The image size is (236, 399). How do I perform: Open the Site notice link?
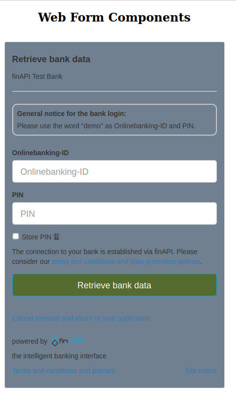click(201, 371)
